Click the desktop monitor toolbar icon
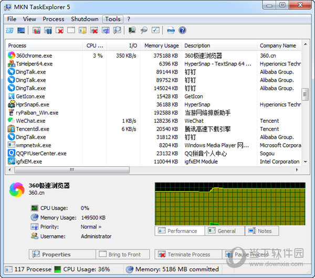This screenshot has height=278, width=315. [x=21, y=30]
